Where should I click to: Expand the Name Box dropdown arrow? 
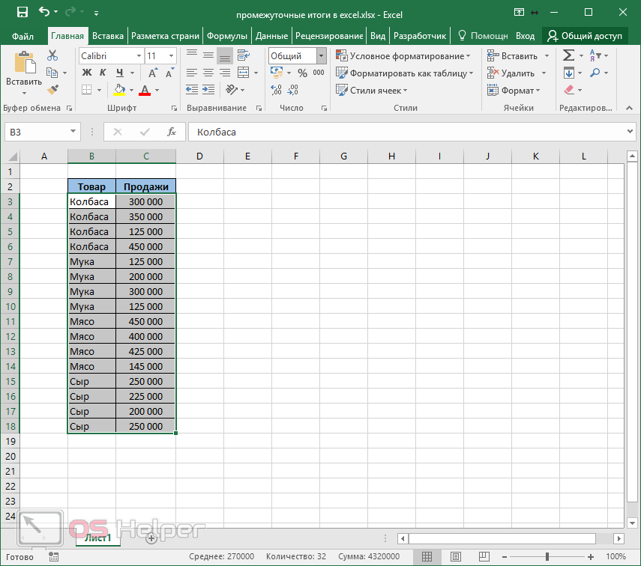point(73,132)
